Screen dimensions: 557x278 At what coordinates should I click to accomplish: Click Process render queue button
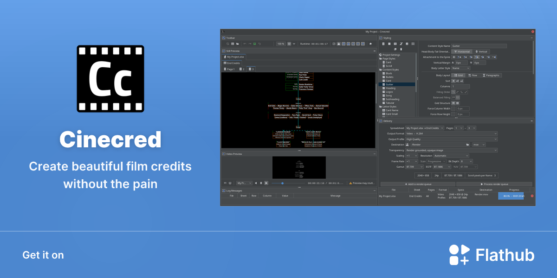point(494,184)
